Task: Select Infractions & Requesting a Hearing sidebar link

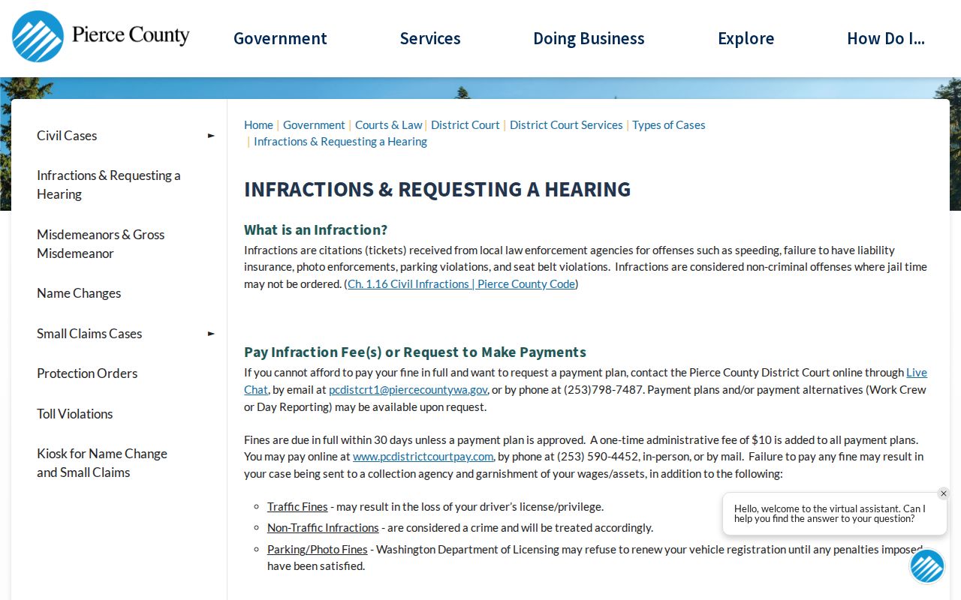Action: point(109,184)
